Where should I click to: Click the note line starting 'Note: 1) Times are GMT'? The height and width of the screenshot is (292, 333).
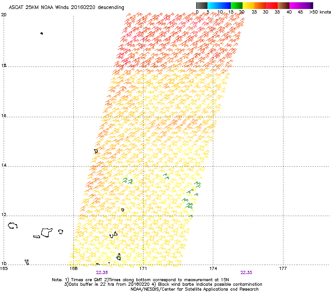point(140,280)
